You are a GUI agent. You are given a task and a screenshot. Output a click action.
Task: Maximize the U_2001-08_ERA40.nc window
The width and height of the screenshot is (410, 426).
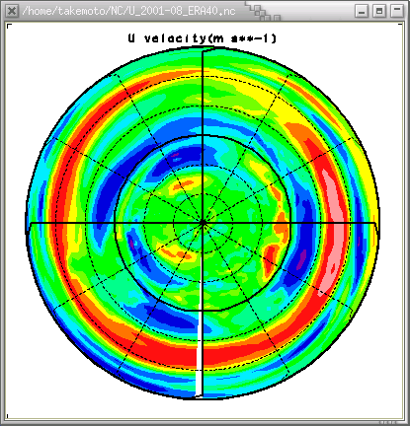pyautogui.click(x=379, y=11)
